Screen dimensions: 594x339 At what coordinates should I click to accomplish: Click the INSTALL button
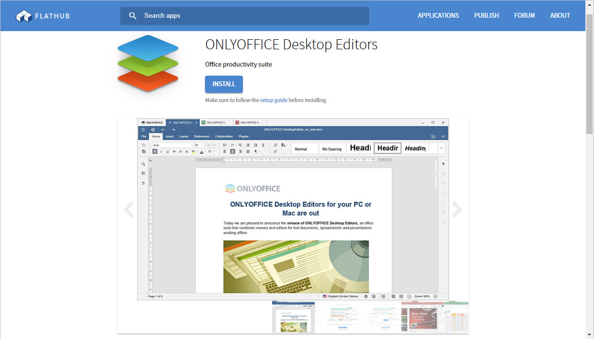click(224, 84)
